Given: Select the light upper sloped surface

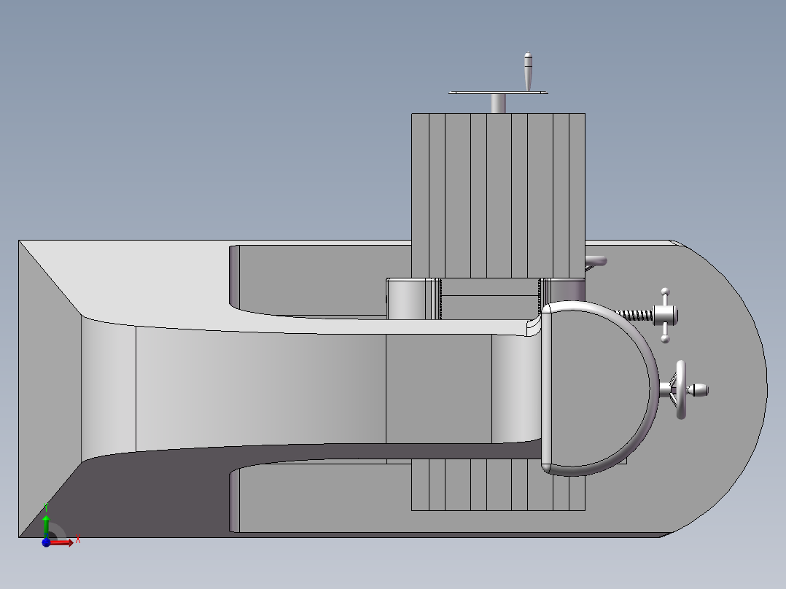Looking at the screenshot, I should [x=150, y=286].
